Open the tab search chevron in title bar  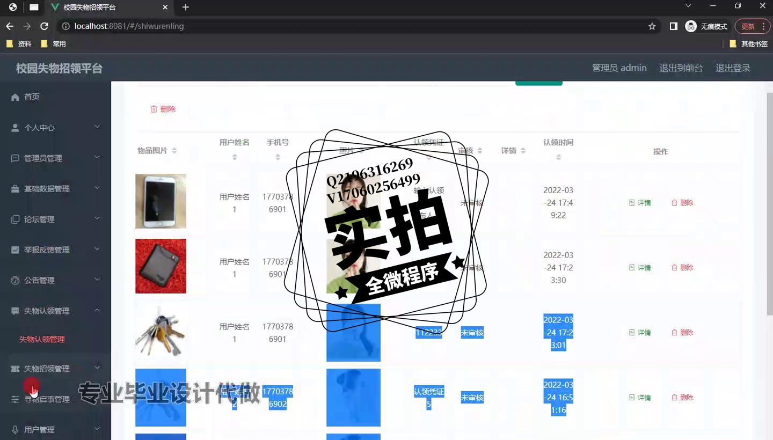[688, 6]
